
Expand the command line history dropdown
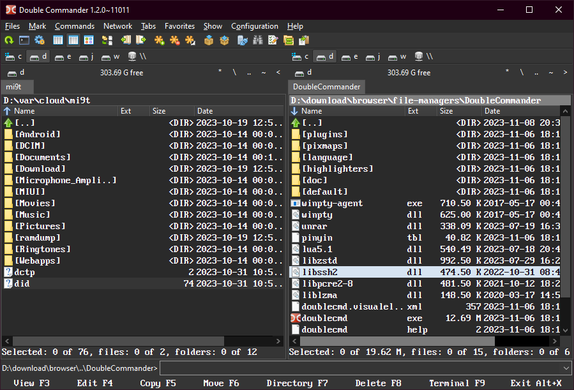(x=566, y=368)
